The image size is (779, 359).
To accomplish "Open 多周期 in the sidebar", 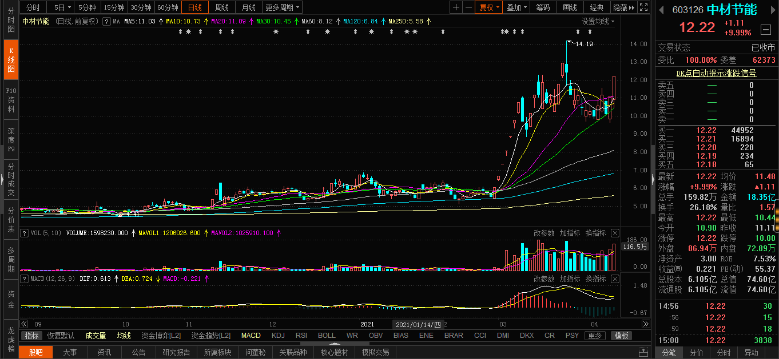I will 11,259.
